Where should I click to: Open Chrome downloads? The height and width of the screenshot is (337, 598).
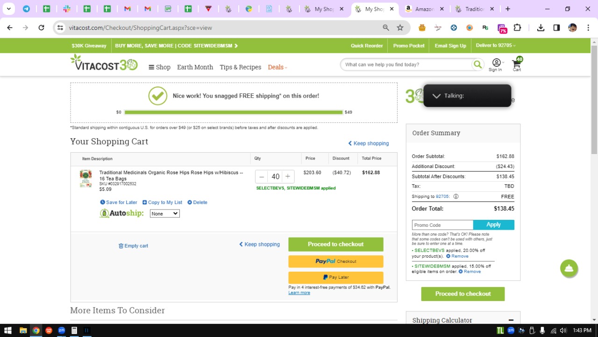[x=541, y=28]
